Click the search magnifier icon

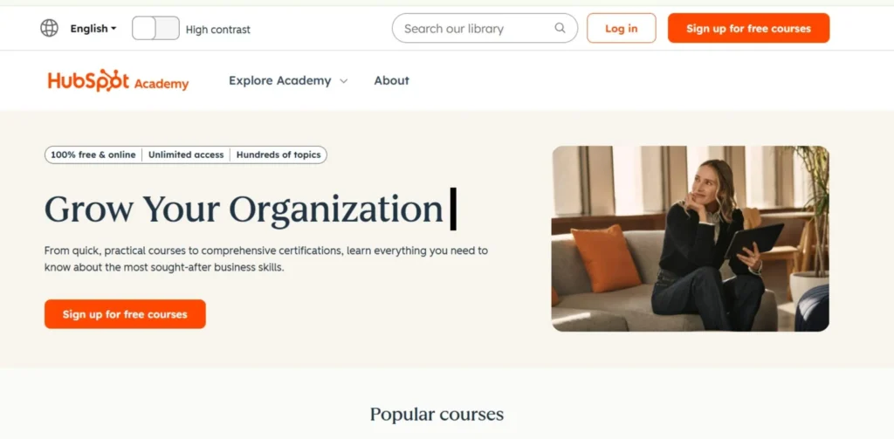(560, 28)
